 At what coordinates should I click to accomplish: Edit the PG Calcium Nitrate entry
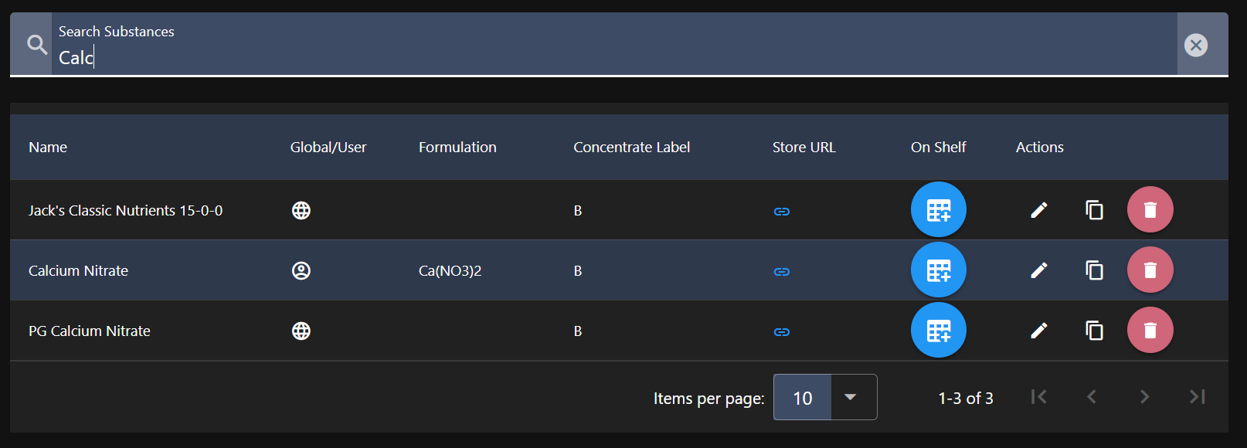[1038, 330]
